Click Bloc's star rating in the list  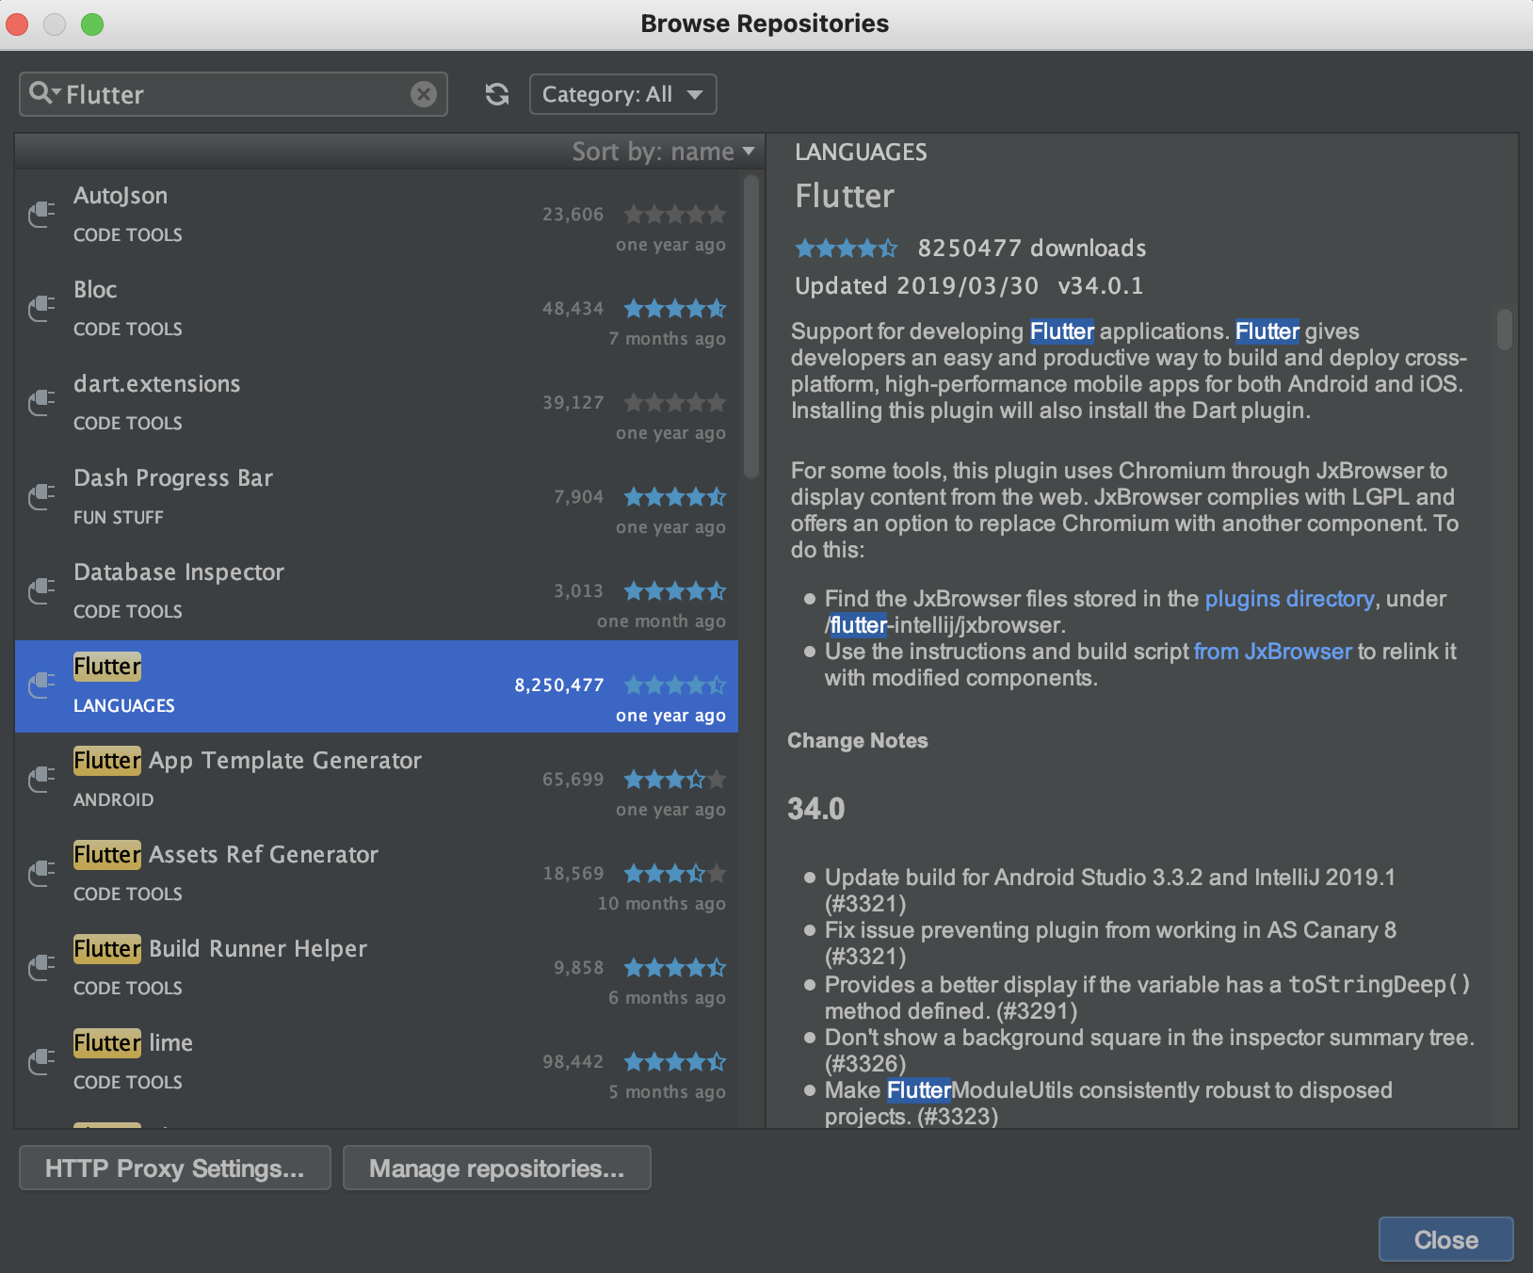675,309
